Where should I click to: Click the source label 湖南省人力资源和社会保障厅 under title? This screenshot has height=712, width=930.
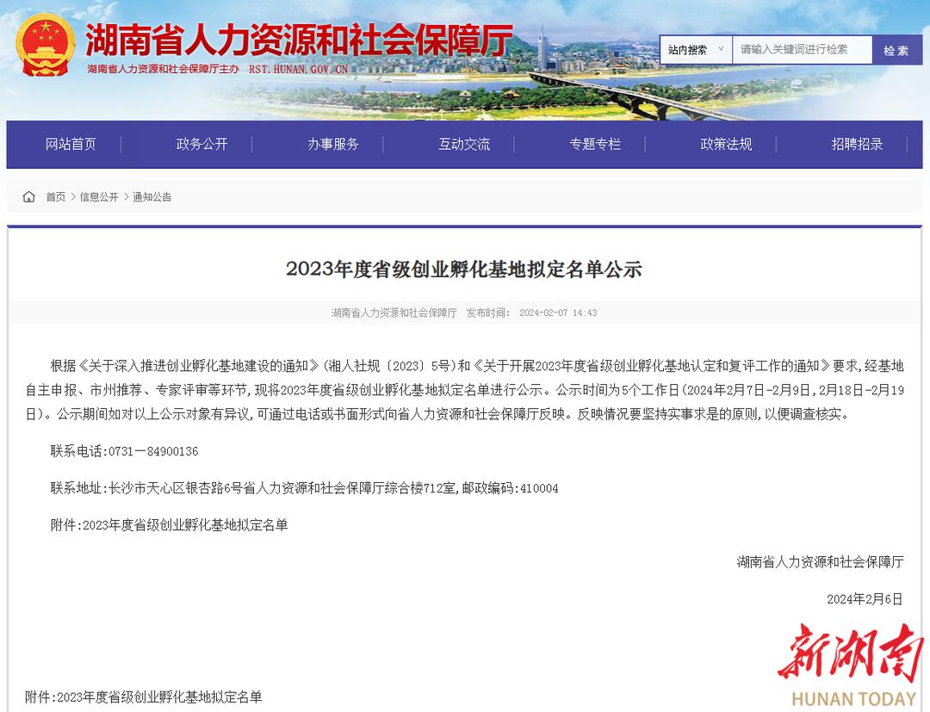click(394, 313)
